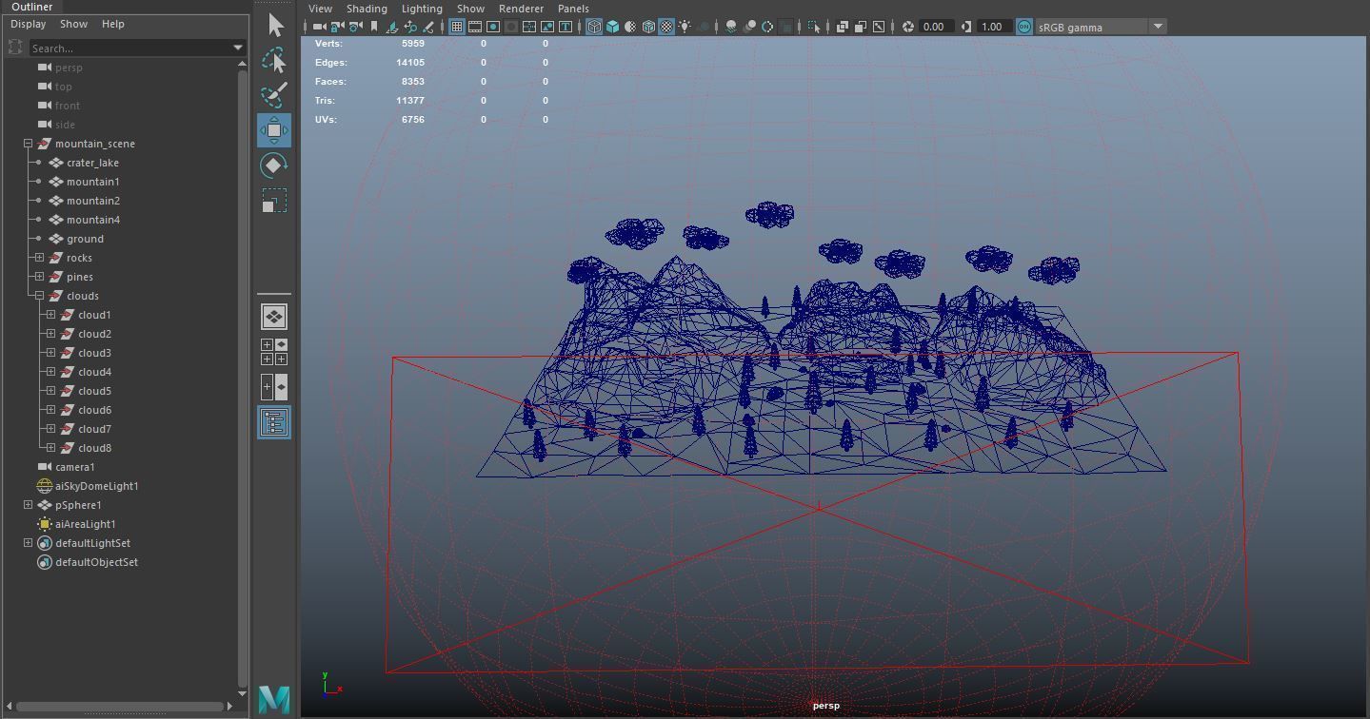The width and height of the screenshot is (1370, 719).
Task: Open the viewport Renderer menu
Action: [521, 9]
